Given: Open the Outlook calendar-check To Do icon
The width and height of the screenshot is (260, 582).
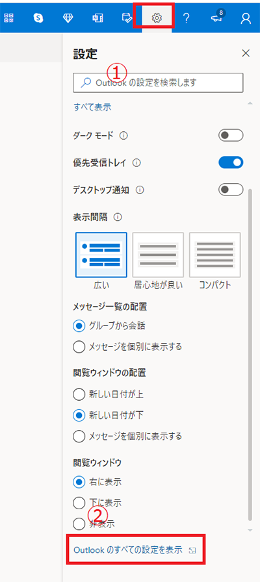Looking at the screenshot, I should pyautogui.click(x=127, y=18).
